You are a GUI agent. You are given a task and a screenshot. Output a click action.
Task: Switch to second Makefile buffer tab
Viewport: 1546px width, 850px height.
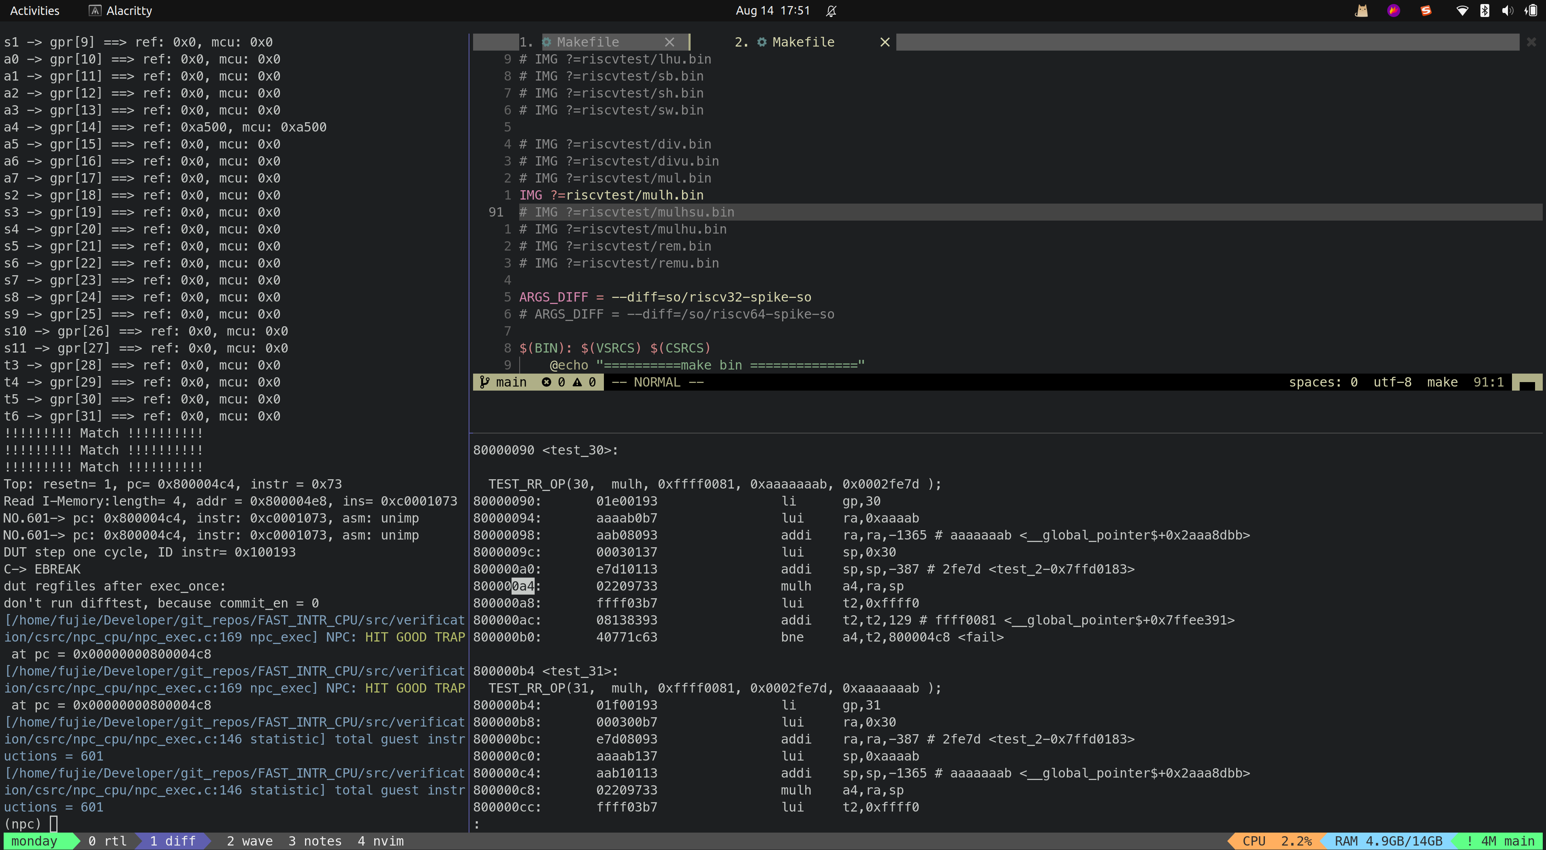(803, 42)
